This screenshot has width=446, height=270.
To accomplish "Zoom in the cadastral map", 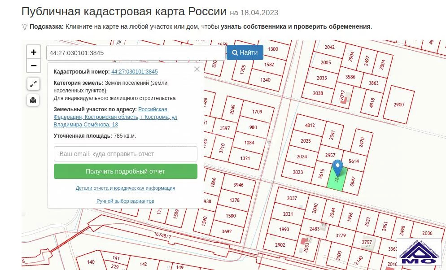I will pyautogui.click(x=34, y=52).
